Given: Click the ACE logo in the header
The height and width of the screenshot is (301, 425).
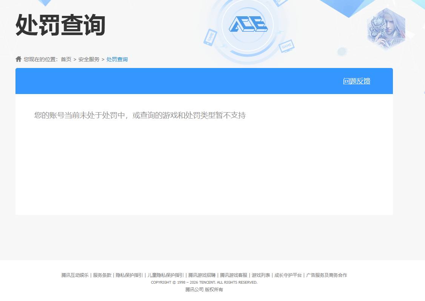Looking at the screenshot, I should tap(248, 24).
